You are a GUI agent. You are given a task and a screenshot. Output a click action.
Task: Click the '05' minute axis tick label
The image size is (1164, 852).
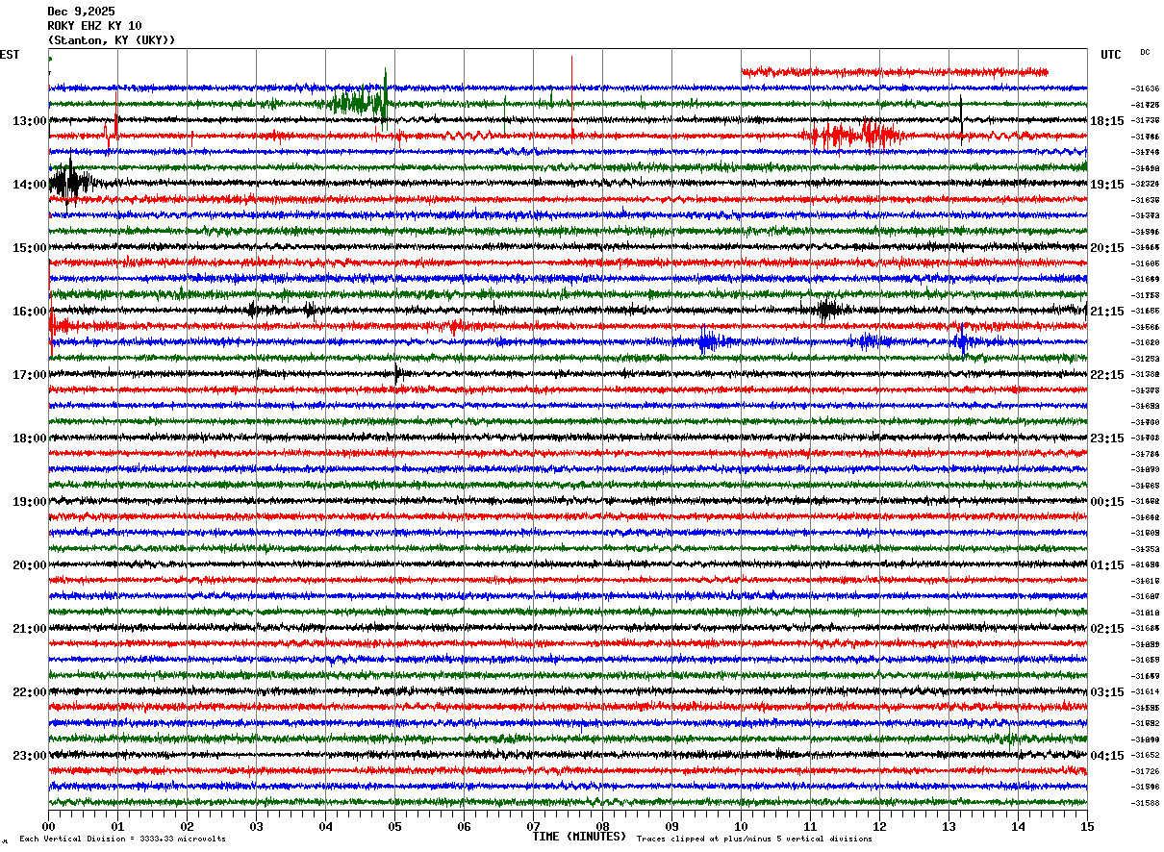(394, 826)
